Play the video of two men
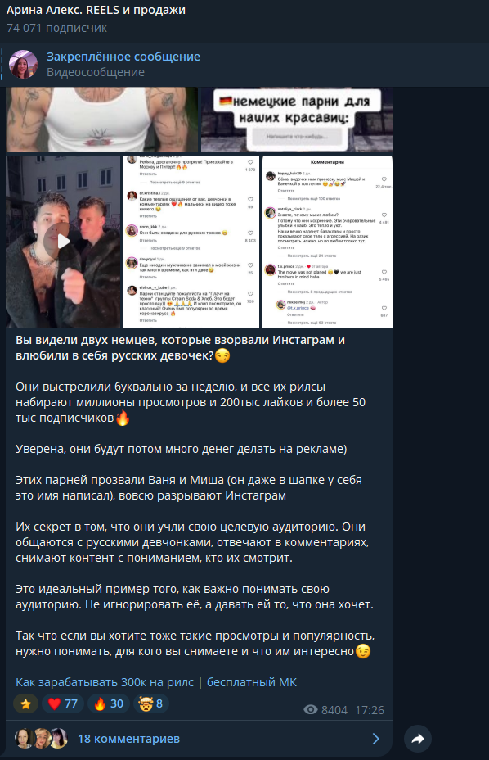 [x=63, y=242]
